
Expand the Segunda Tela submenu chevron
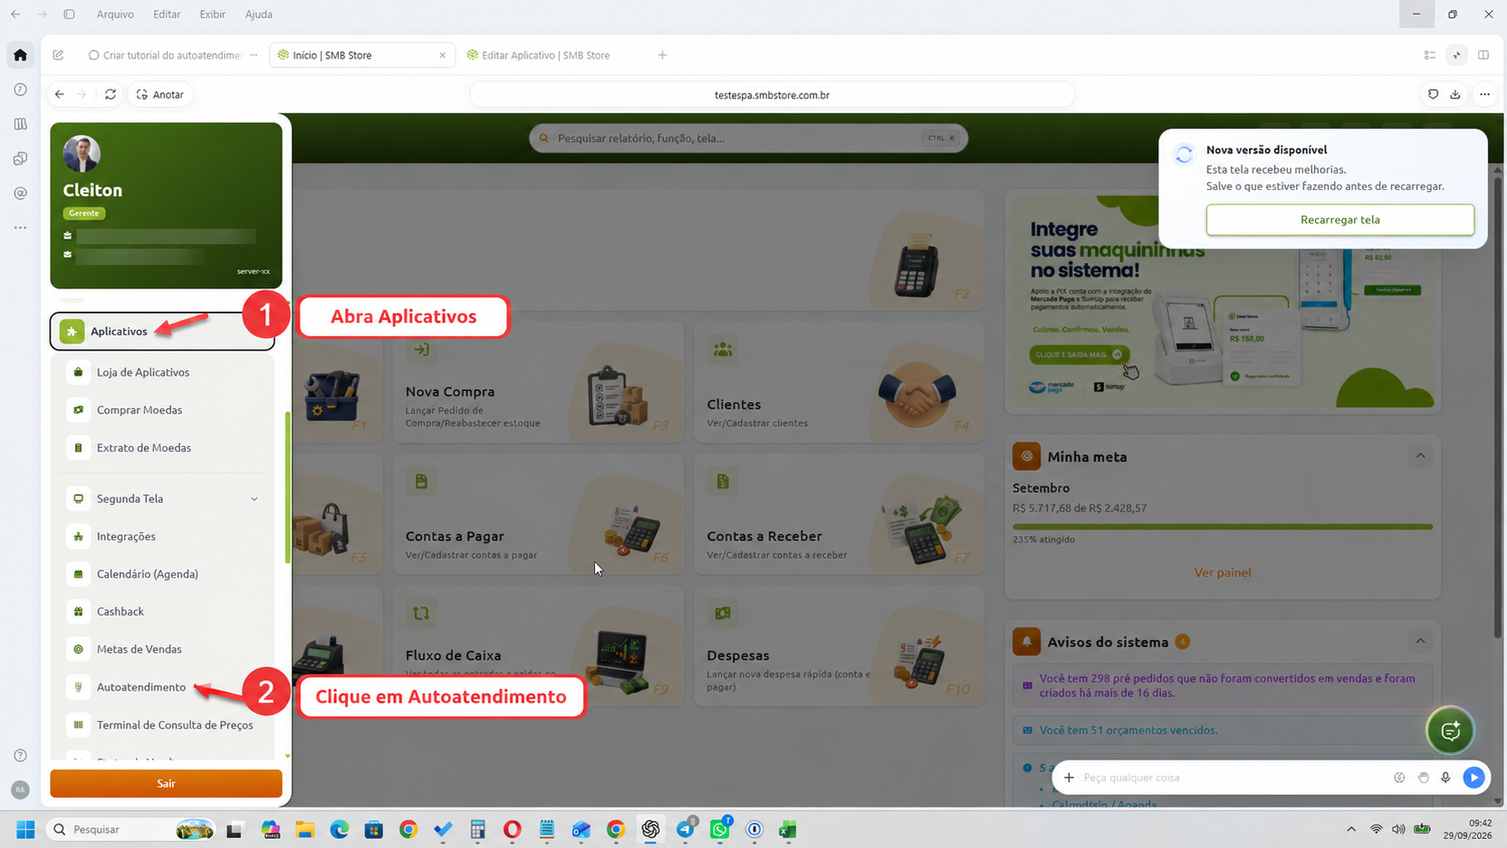pyautogui.click(x=254, y=499)
